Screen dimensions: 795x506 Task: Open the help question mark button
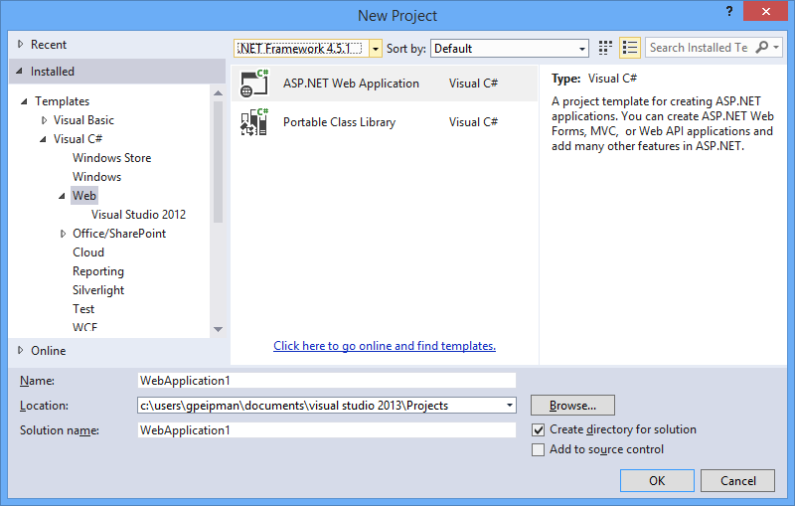(x=729, y=11)
